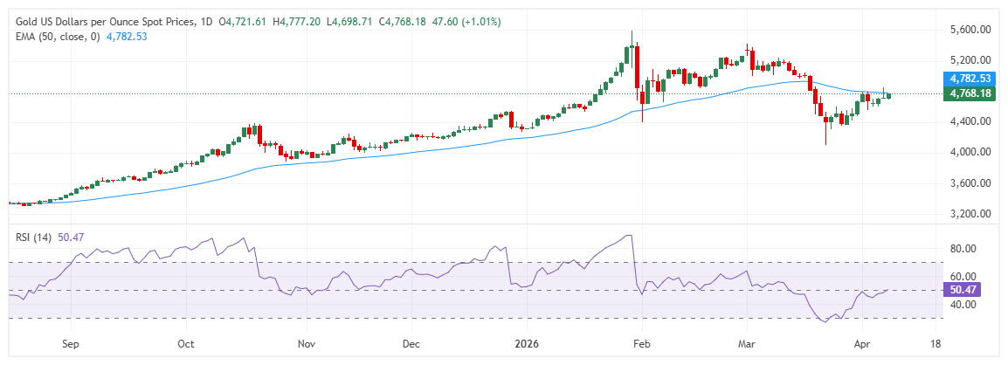
Task: Click the 5,600.00 price axis label
Action: click(x=969, y=30)
